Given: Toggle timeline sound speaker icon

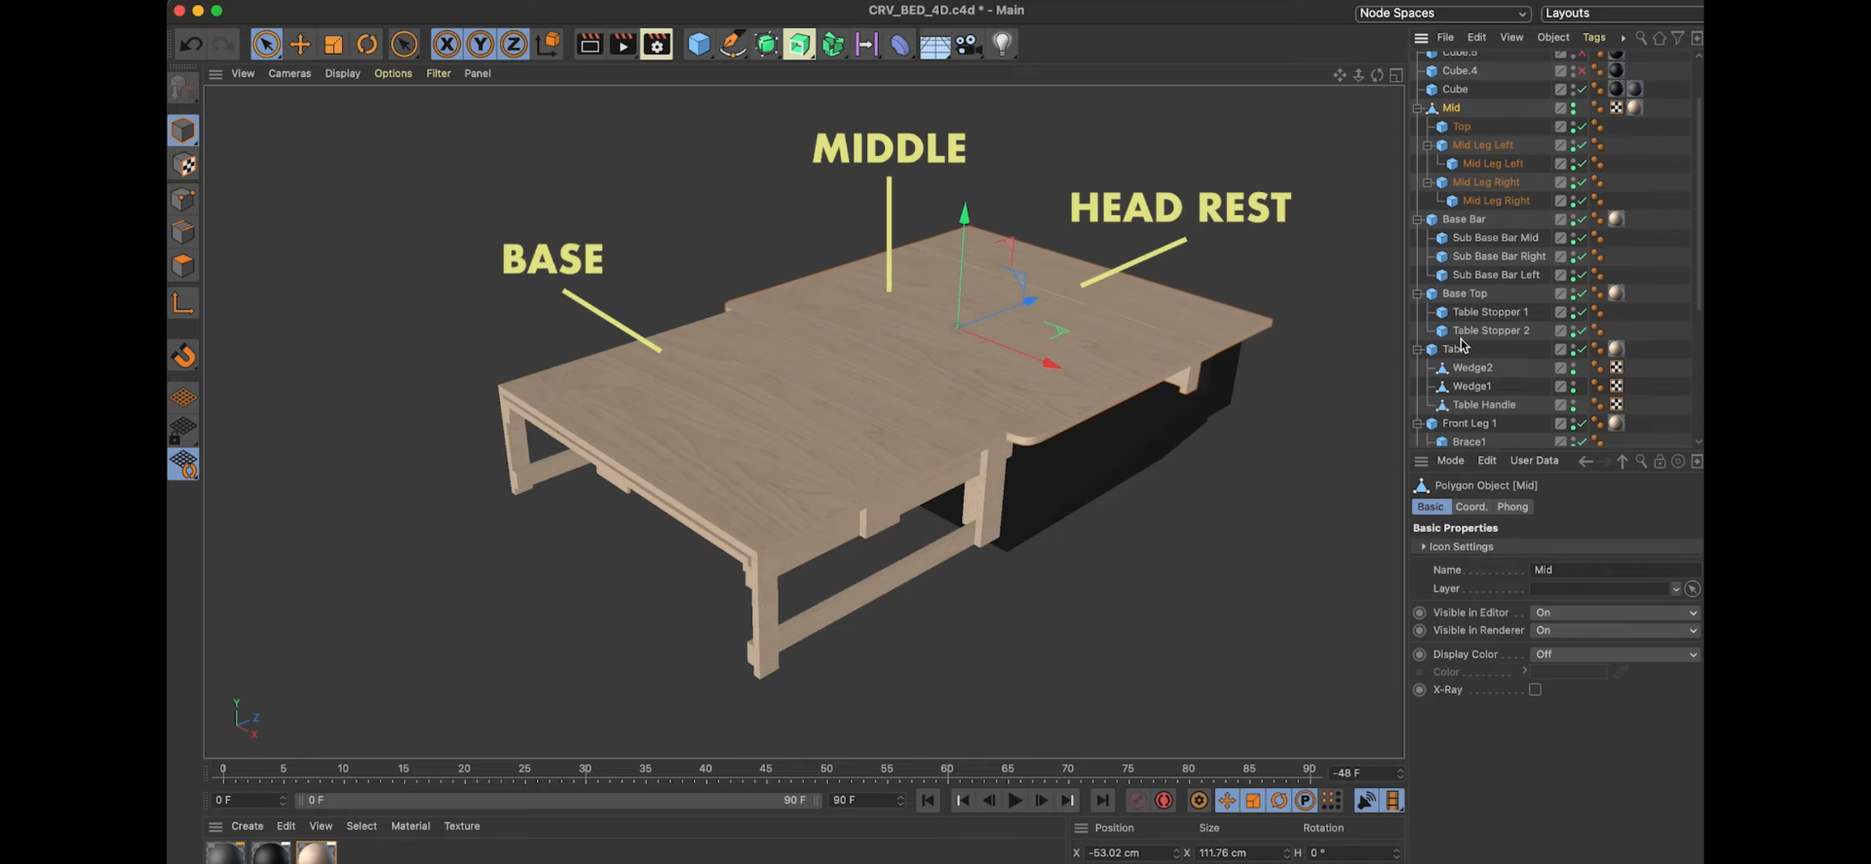Looking at the screenshot, I should pyautogui.click(x=1366, y=801).
